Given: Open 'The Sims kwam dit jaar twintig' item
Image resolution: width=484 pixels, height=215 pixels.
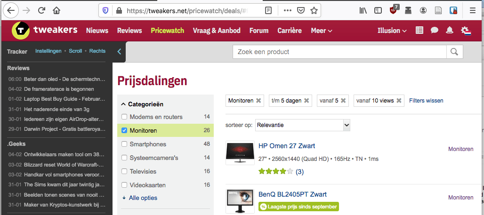Looking at the screenshot, I should (64, 184).
